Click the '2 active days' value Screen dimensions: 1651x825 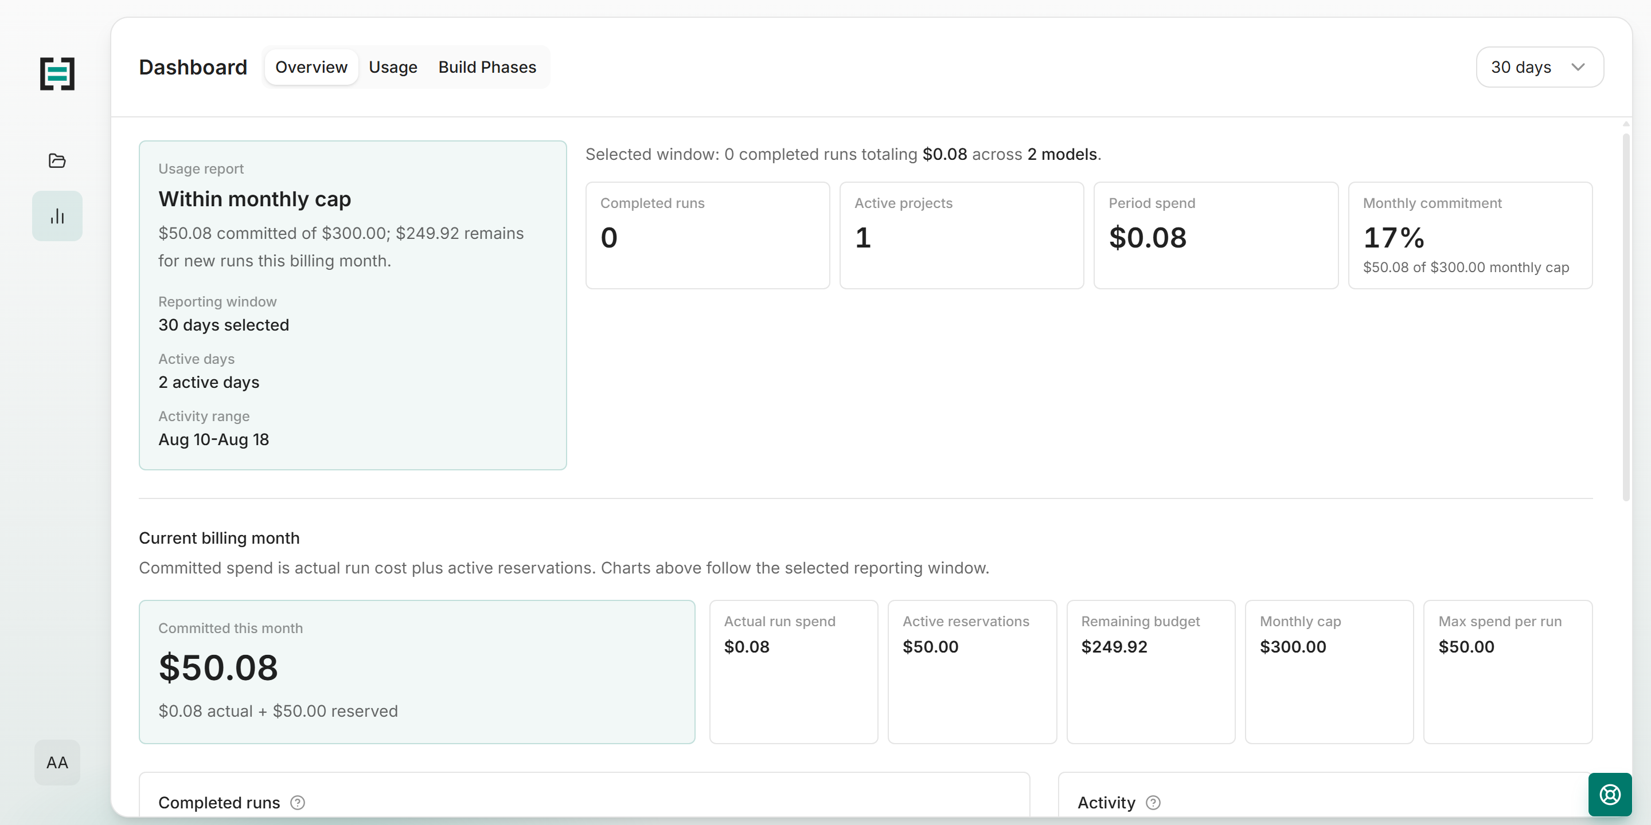coord(209,382)
